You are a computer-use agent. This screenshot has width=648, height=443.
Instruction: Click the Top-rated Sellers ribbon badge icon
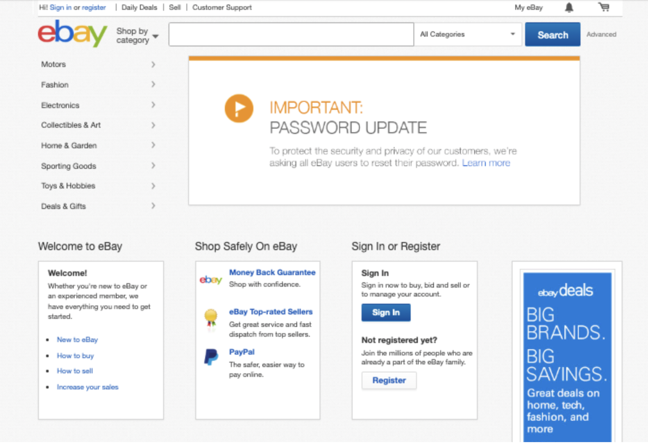click(x=211, y=319)
